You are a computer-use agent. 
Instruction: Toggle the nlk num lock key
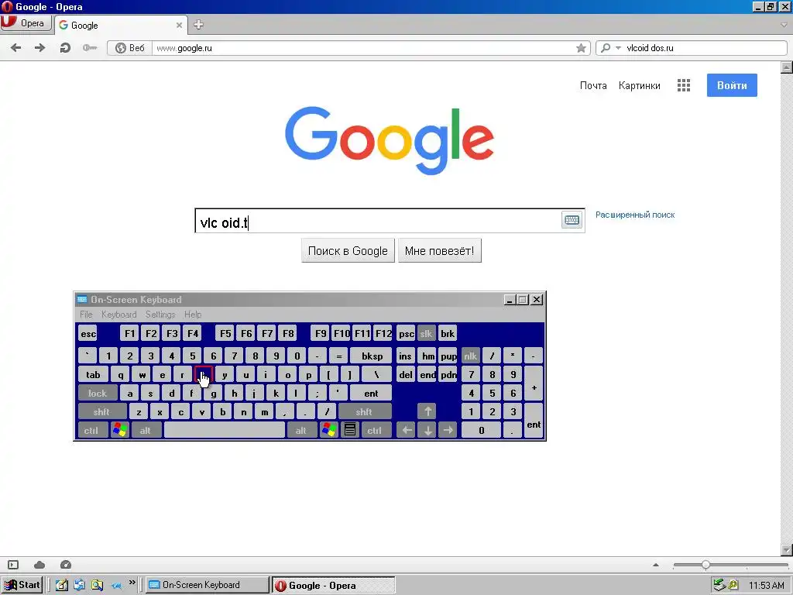pos(471,356)
